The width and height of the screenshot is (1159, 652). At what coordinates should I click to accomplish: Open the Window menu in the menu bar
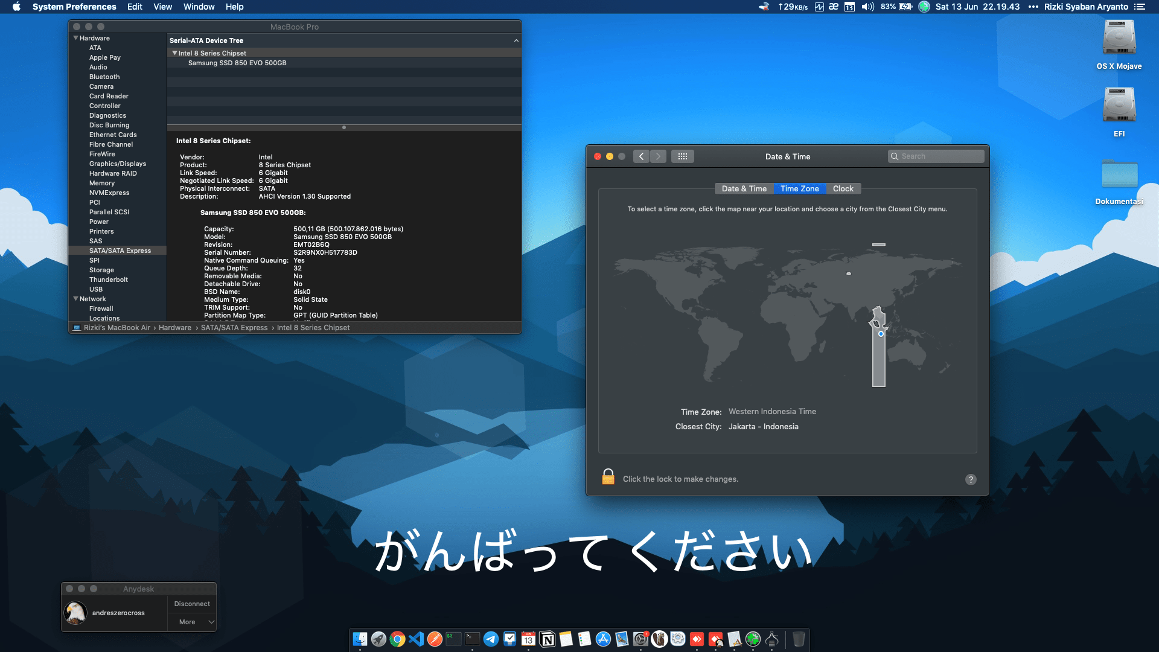coord(199,7)
